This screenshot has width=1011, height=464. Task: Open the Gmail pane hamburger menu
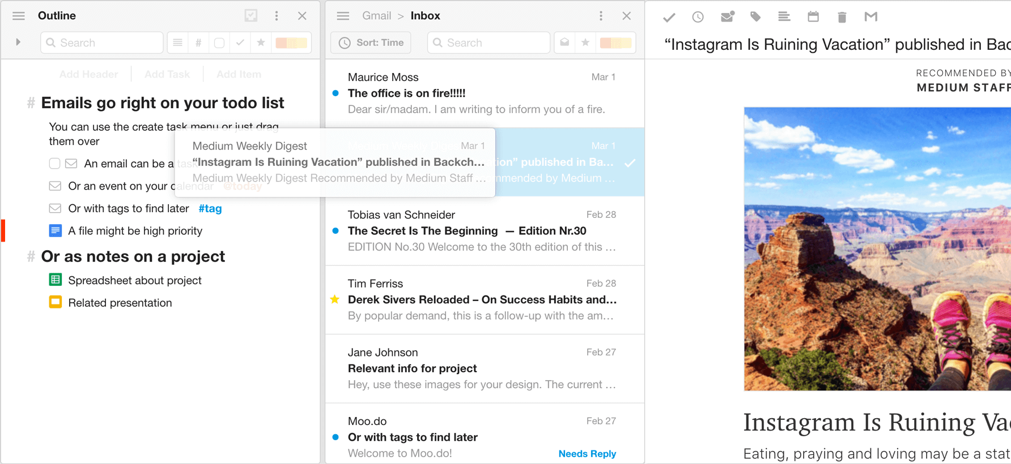pos(343,16)
